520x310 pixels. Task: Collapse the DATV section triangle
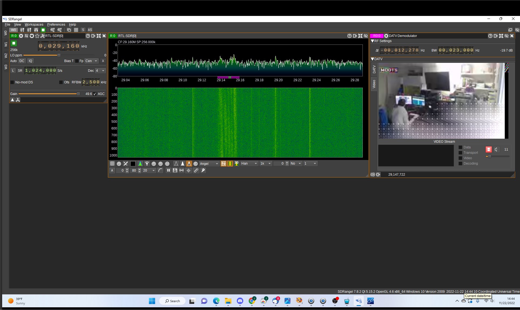pos(372,59)
